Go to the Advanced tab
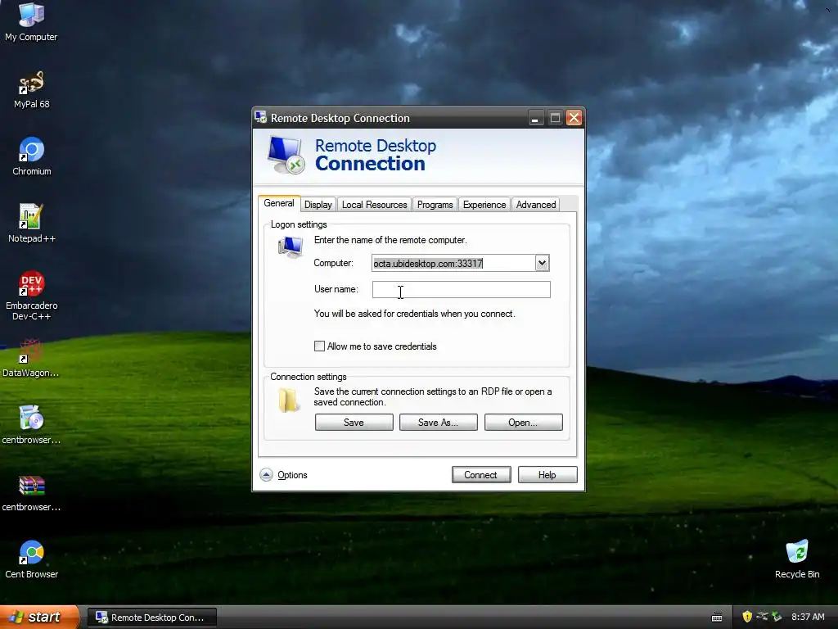This screenshot has height=629, width=838. tap(535, 204)
